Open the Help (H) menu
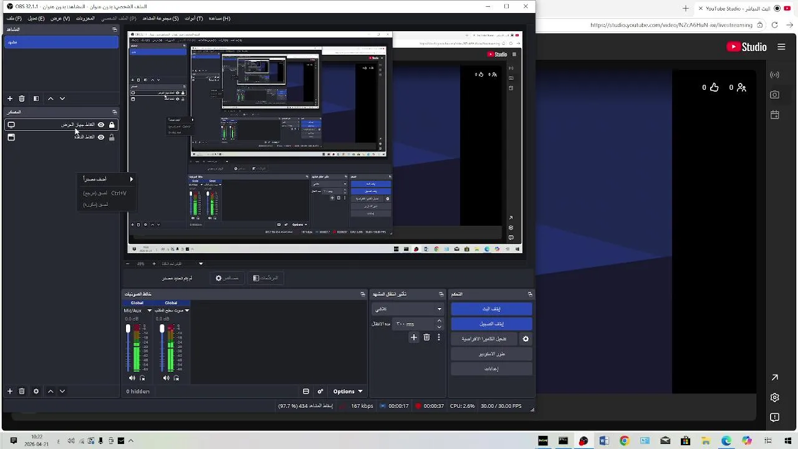Screen dimensions: 798x449 pyautogui.click(x=219, y=18)
